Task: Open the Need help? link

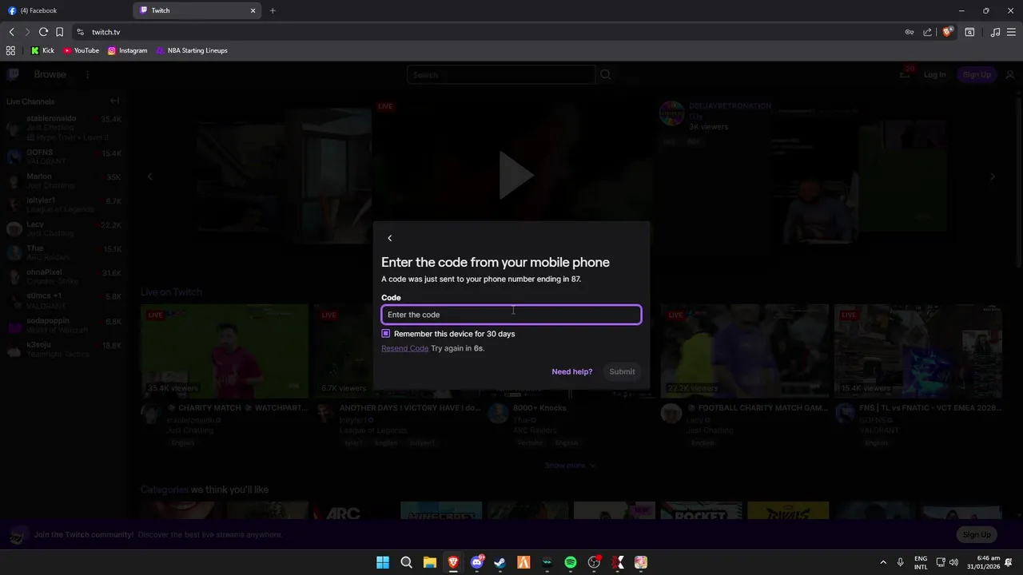Action: click(x=571, y=371)
